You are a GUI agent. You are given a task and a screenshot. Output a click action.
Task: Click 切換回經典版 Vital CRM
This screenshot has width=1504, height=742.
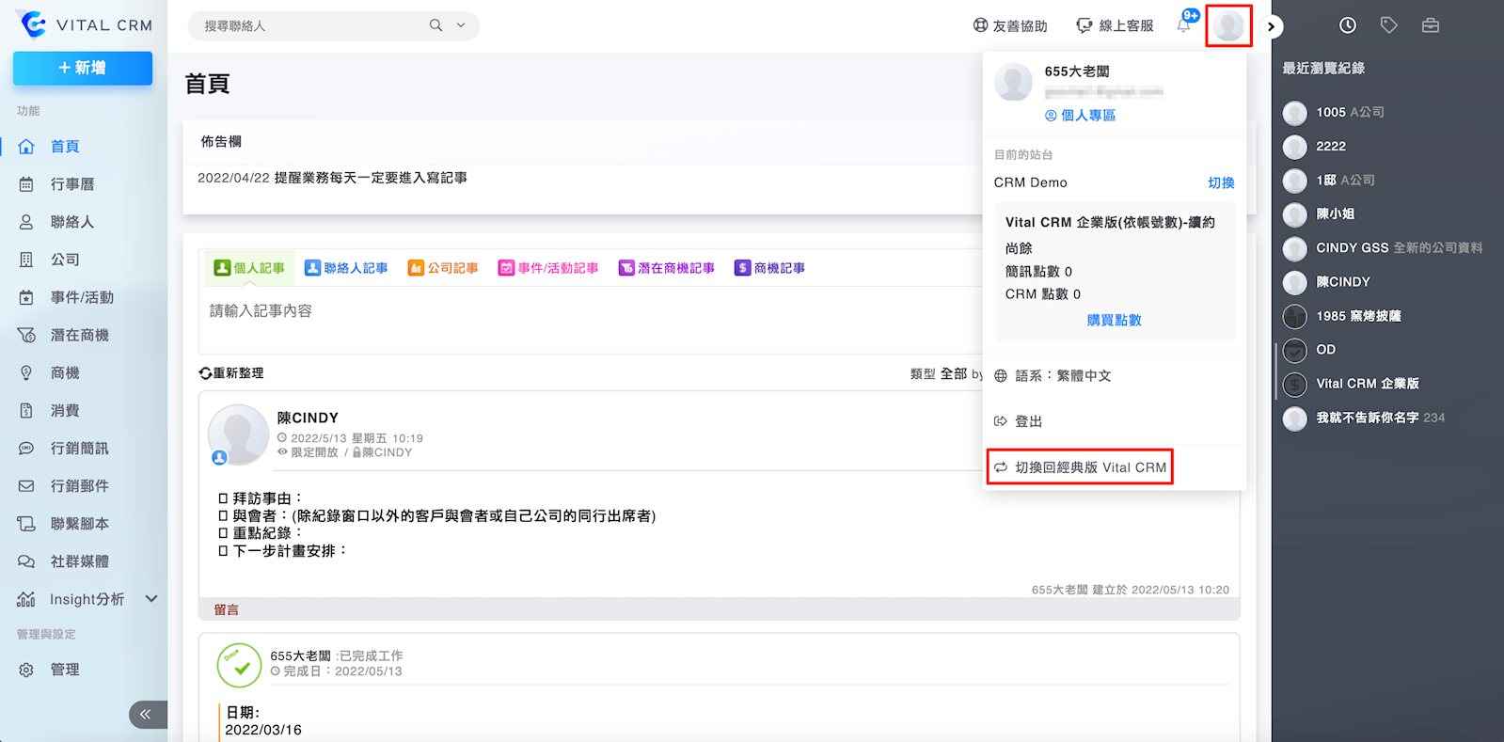1081,467
